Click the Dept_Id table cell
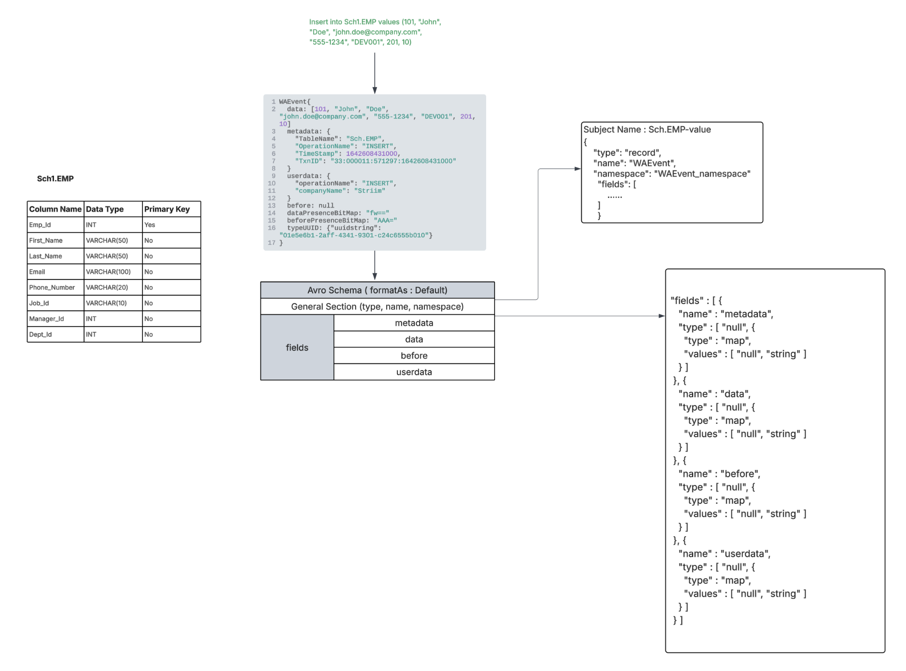906x671 pixels. coord(55,334)
